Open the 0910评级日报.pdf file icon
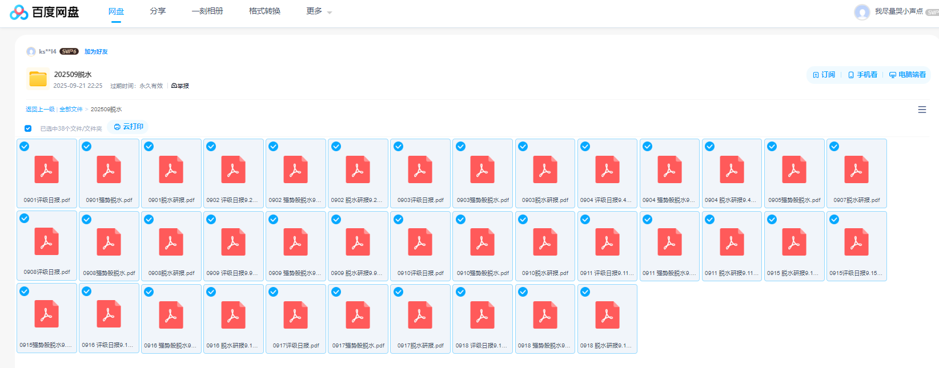Viewport: 939px width, 368px height. 420,243
